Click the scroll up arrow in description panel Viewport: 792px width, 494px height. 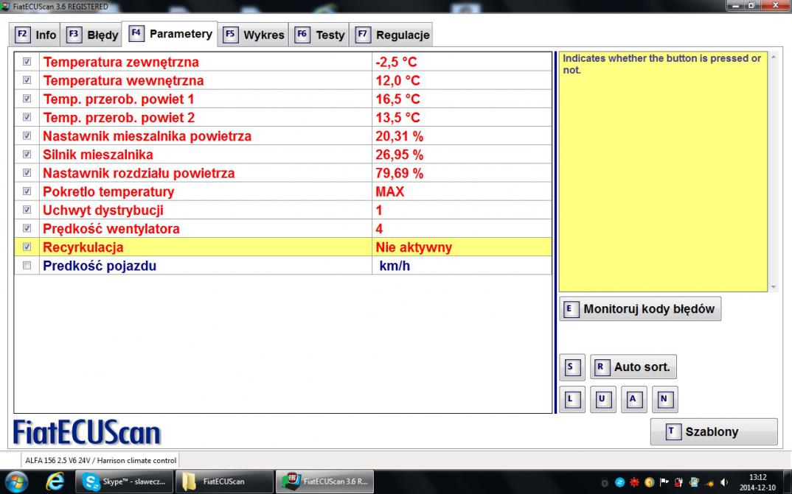pyautogui.click(x=774, y=57)
